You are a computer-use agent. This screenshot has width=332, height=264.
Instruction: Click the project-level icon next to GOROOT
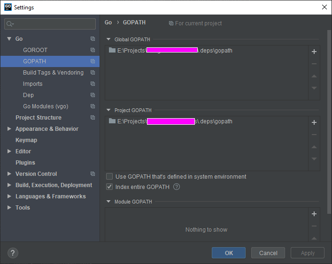coord(93,50)
